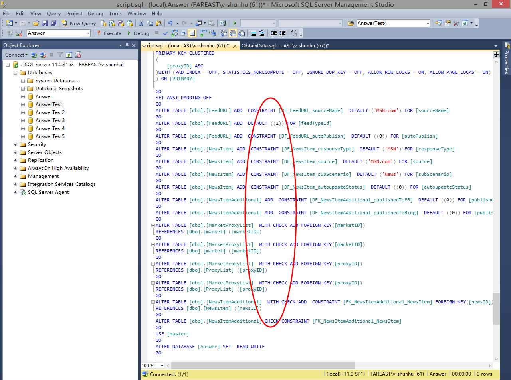Switch to the ObtainData.sql tab
This screenshot has height=380, width=511.
click(x=285, y=46)
